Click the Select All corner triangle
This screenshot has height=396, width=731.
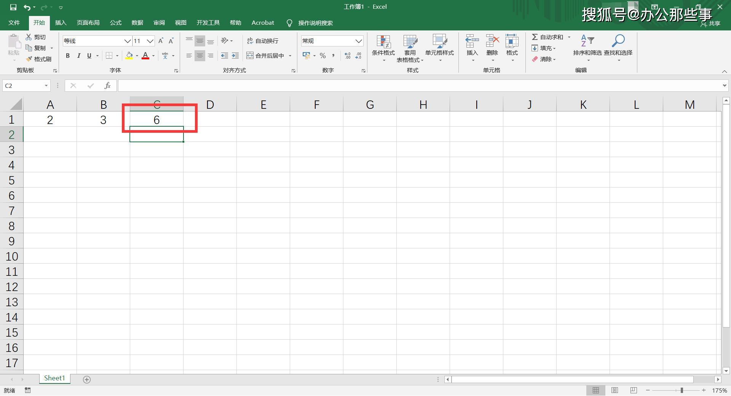[16, 104]
